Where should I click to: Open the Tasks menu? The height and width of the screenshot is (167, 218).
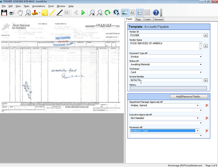(x=26, y=6)
